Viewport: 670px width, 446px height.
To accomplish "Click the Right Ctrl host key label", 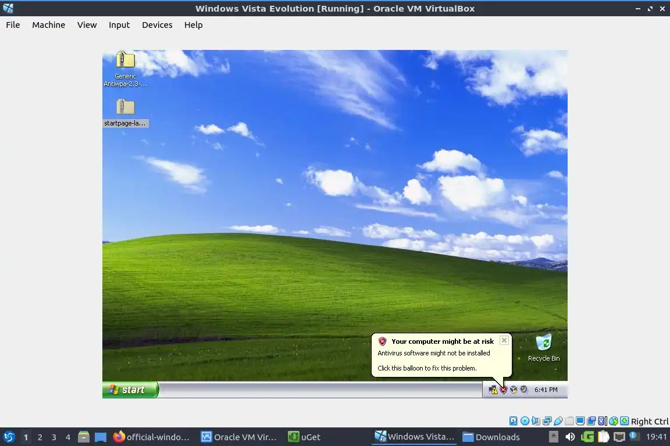I will 650,421.
